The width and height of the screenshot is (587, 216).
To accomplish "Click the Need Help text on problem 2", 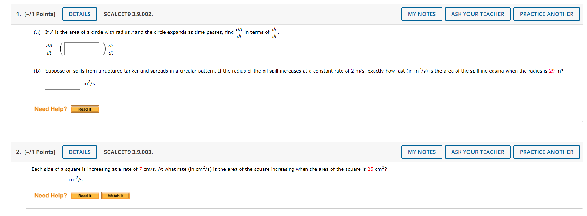I will 50,195.
